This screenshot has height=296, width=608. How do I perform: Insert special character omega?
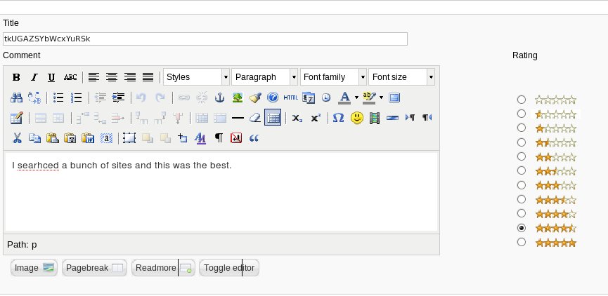(339, 118)
